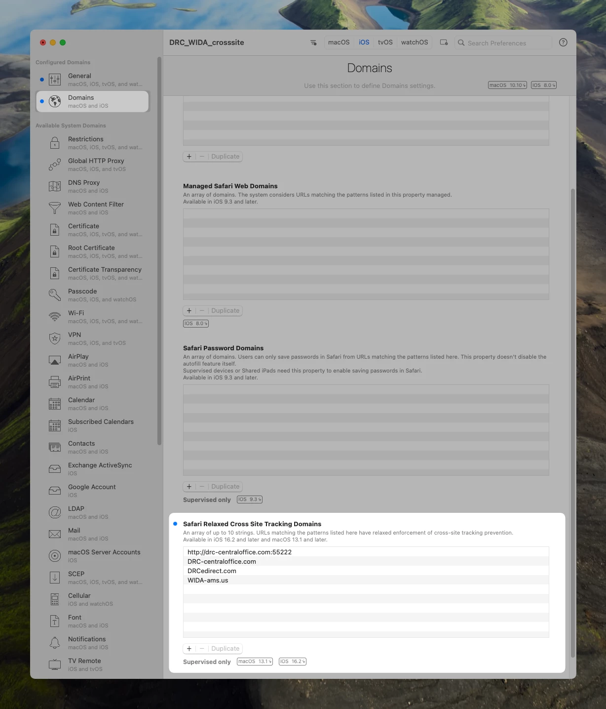Image resolution: width=606 pixels, height=709 pixels.
Task: Select DNS Proxy map icon
Action: coord(55,186)
